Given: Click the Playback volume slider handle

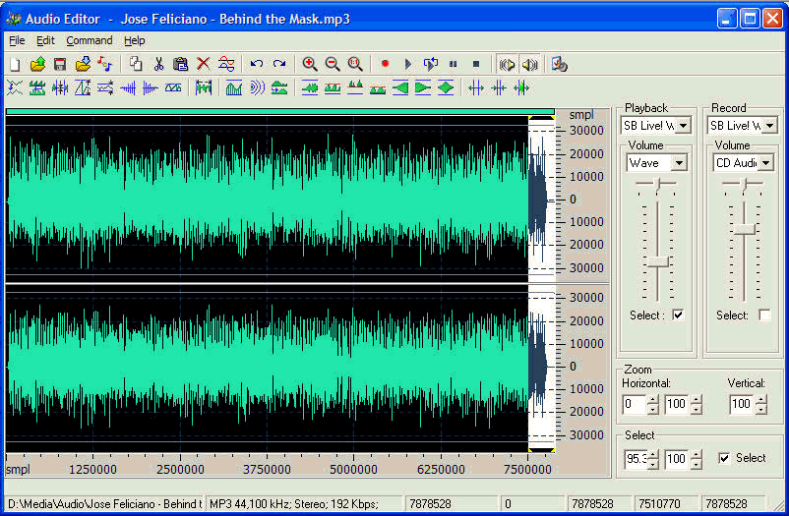Looking at the screenshot, I should [x=658, y=262].
